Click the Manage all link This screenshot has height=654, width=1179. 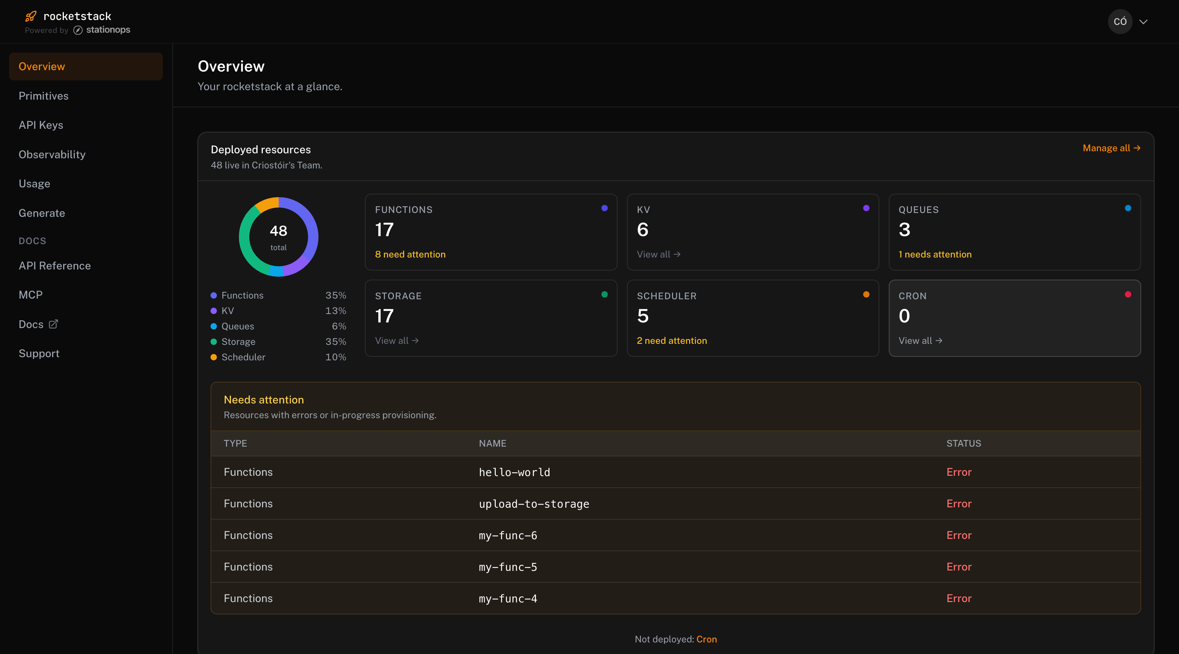tap(1111, 148)
